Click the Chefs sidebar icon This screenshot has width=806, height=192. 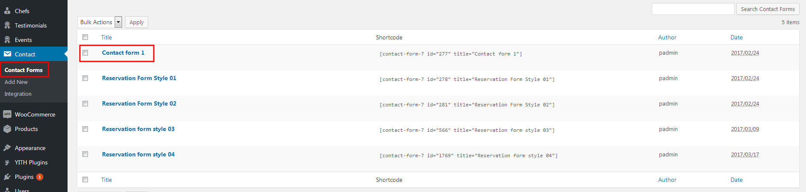(x=7, y=11)
